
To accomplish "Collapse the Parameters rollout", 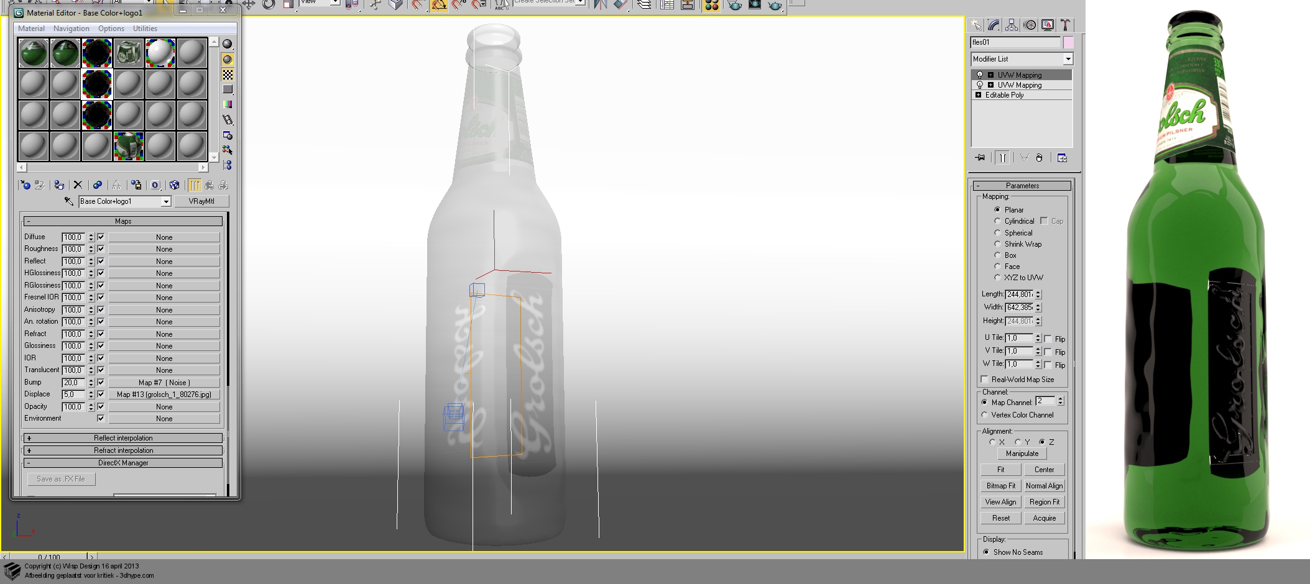I will coord(1022,186).
